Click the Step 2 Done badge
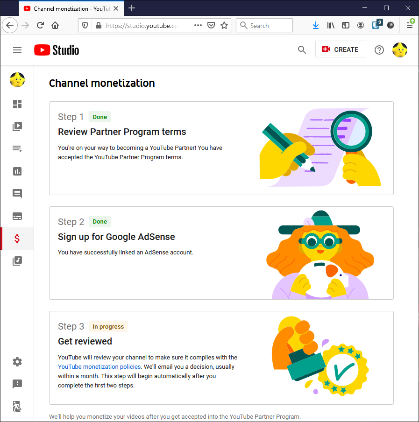Viewport: 419px width, 422px height. (x=99, y=222)
